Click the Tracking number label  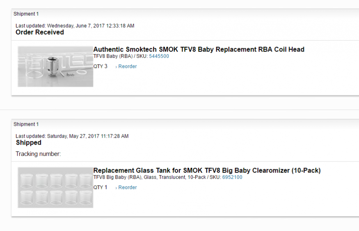point(38,154)
